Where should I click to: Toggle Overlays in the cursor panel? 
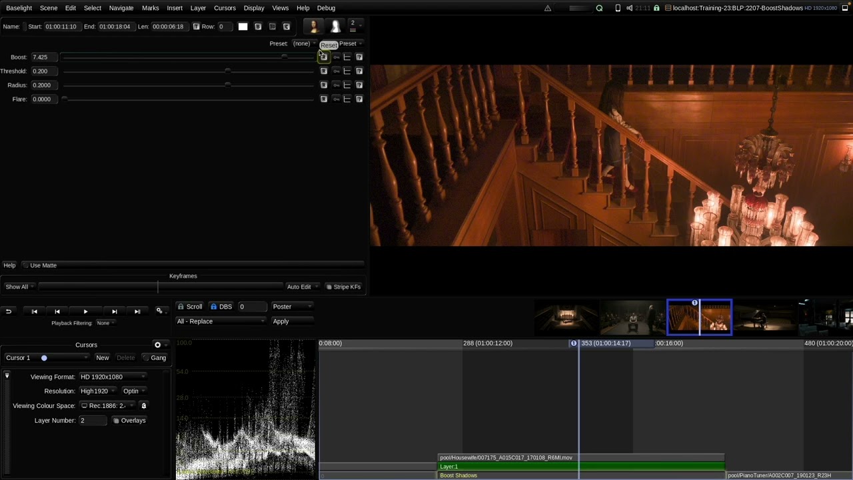[x=129, y=421]
